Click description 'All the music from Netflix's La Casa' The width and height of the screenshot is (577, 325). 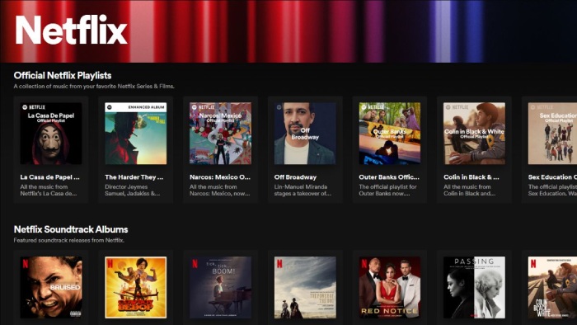[48, 190]
